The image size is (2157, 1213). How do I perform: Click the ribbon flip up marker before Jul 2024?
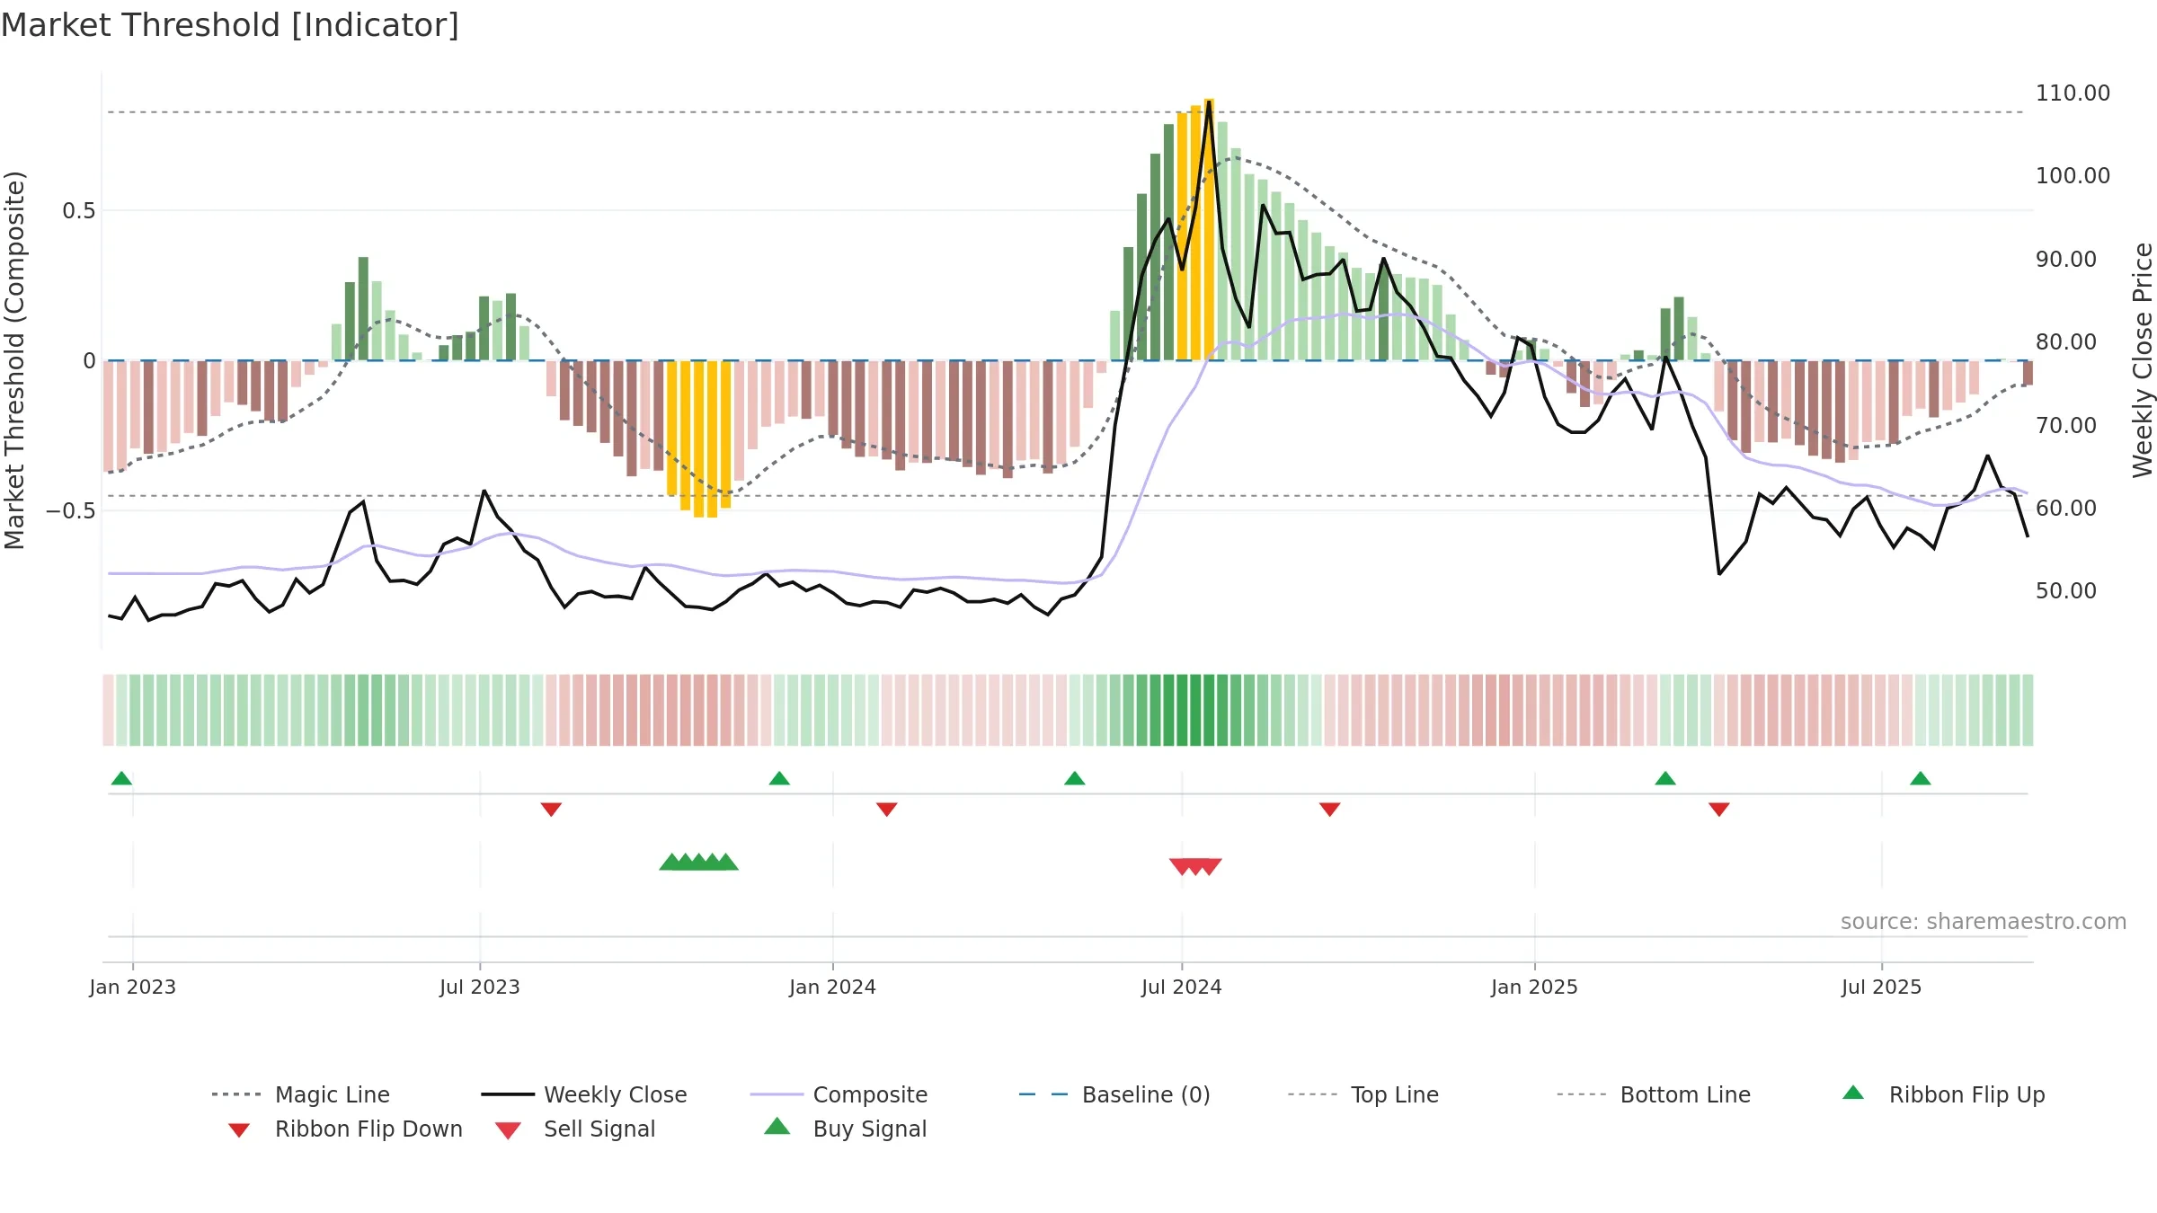[x=1075, y=778]
